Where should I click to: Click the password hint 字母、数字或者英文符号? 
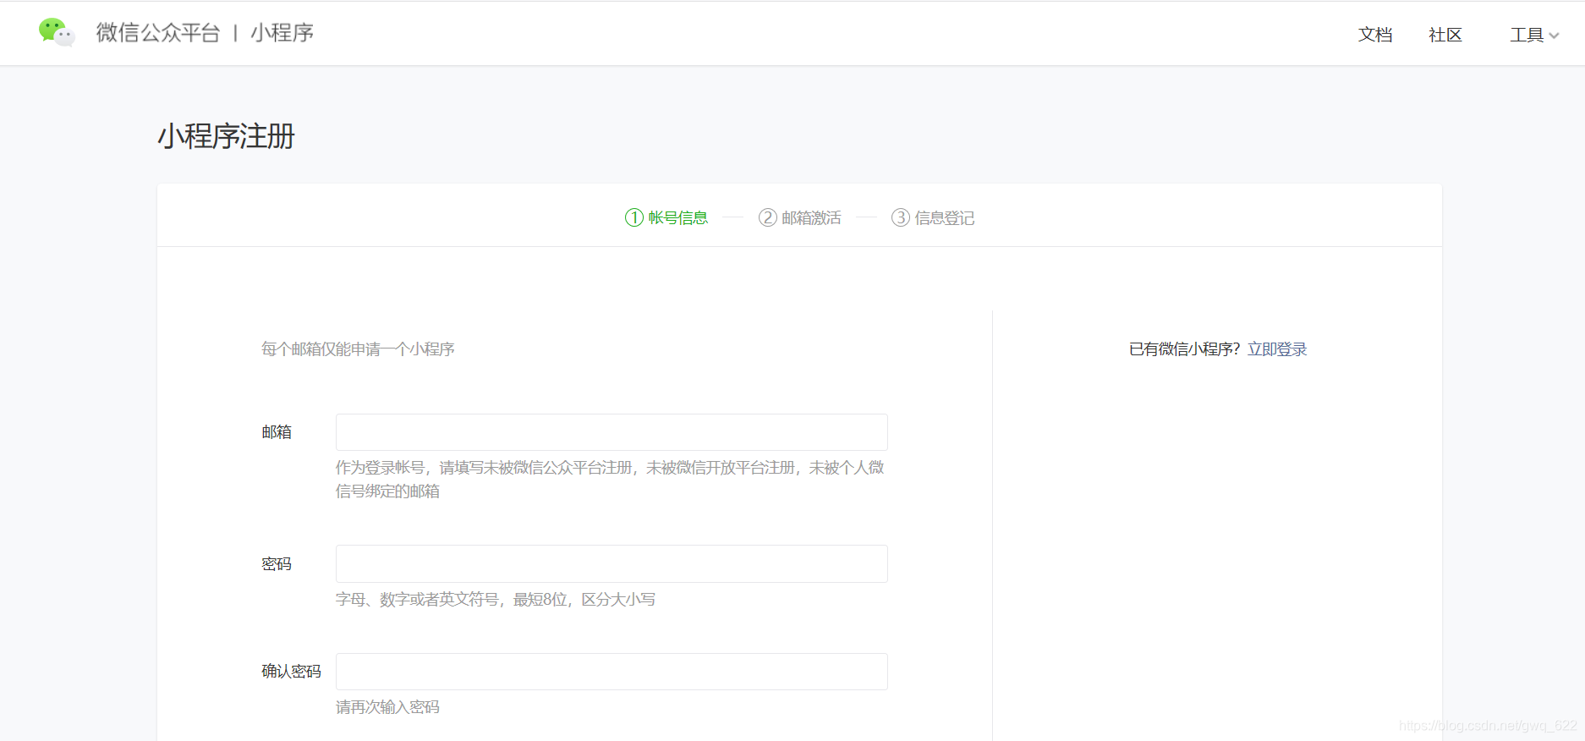496,600
